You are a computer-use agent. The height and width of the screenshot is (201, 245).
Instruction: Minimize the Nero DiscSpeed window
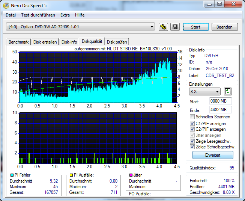209,4
